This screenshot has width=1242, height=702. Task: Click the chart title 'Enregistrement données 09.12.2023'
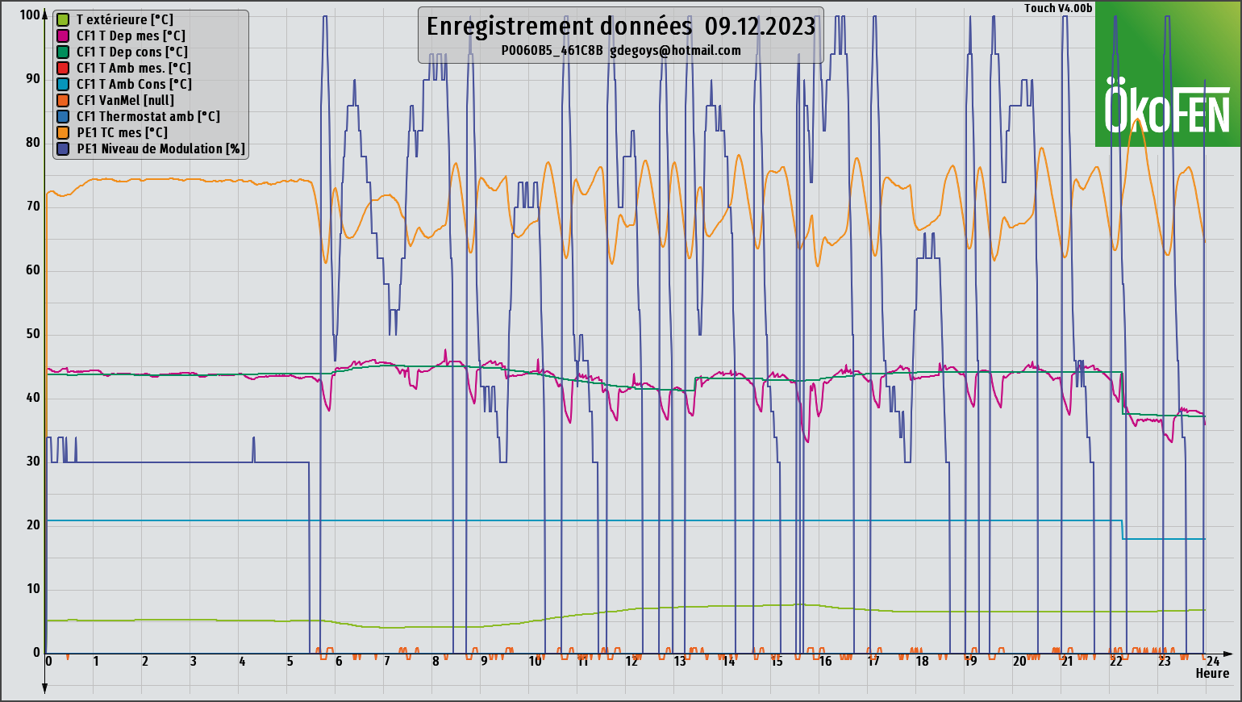click(621, 26)
